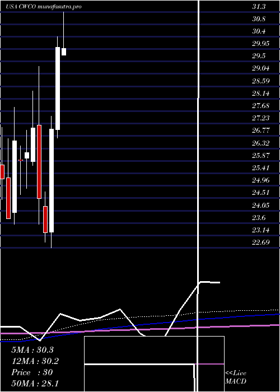Click the 23.14 price axis label

click(x=260, y=230)
